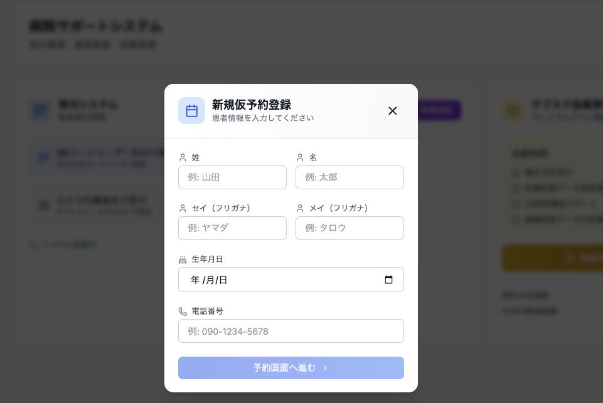Click the calendar icon beside 生年月日
603x403 pixels.
pos(183,259)
